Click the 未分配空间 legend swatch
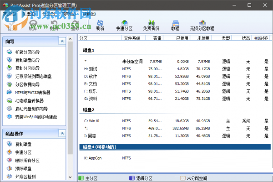This screenshot has width=273, height=182. coord(182,178)
